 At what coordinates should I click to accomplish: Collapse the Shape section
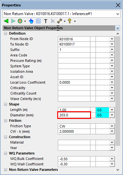pos(5,104)
